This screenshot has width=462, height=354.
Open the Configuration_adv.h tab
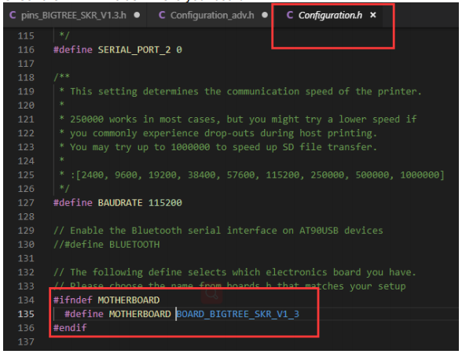coord(211,15)
